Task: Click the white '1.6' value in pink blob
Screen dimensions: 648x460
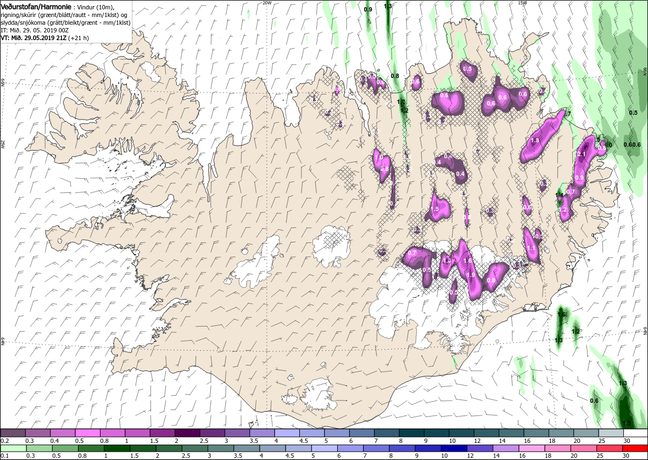Action: 467,261
